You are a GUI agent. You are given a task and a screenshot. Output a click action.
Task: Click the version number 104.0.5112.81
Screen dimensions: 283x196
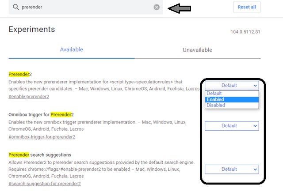(245, 32)
